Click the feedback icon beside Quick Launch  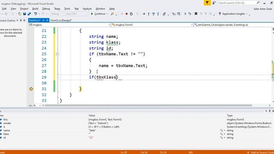tap(214, 3)
